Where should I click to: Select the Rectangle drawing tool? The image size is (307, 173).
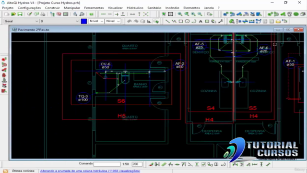[x=180, y=21]
